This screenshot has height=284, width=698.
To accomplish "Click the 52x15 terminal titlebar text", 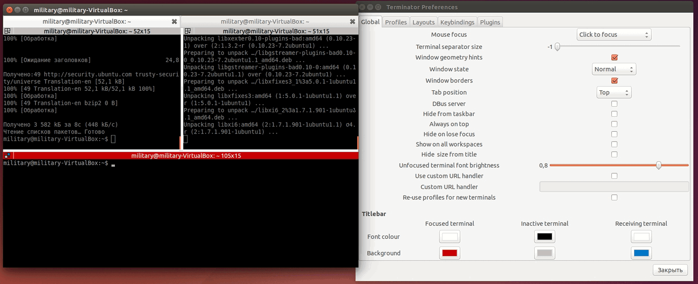I will [97, 31].
